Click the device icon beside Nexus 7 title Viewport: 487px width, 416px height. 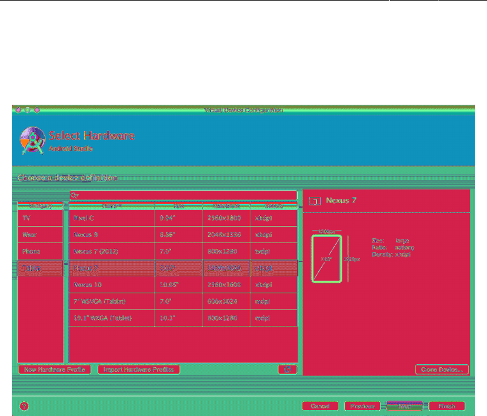[315, 201]
